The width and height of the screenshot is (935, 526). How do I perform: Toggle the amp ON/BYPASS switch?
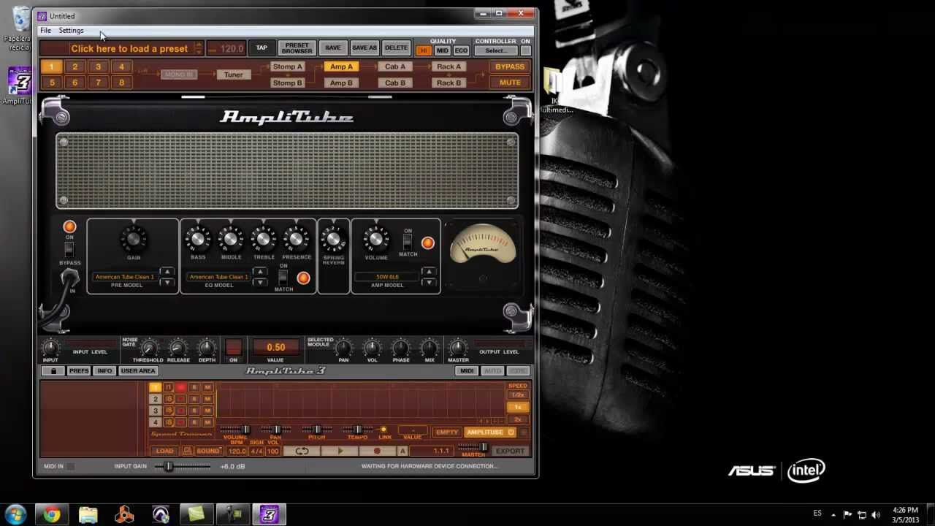(x=69, y=249)
